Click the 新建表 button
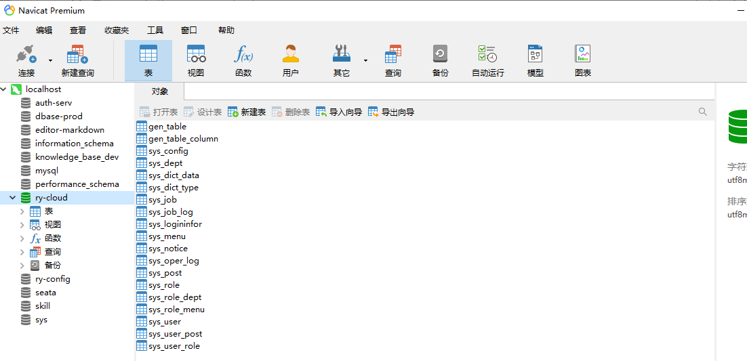Screen dimensions: 747x361 pyautogui.click(x=247, y=112)
